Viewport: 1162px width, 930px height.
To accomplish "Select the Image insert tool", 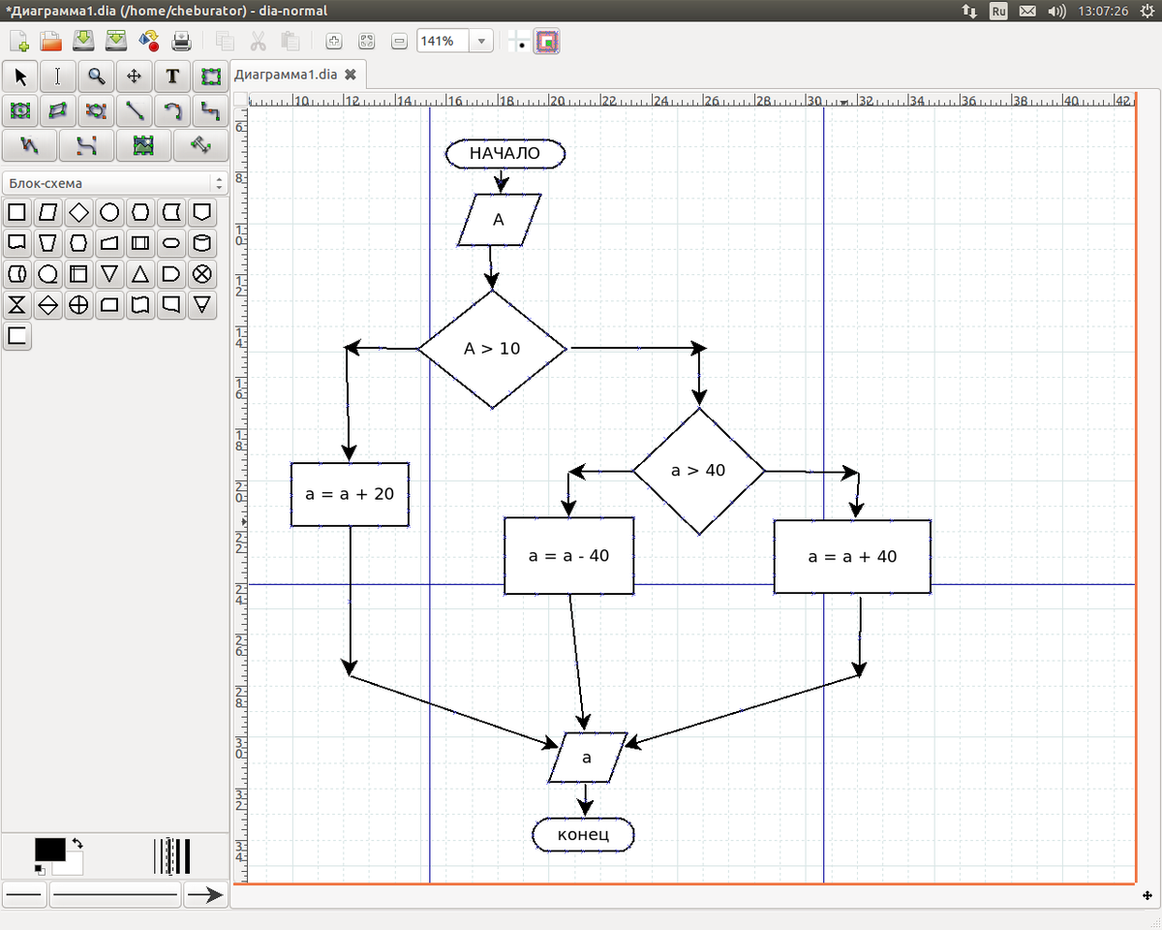I will [x=143, y=145].
